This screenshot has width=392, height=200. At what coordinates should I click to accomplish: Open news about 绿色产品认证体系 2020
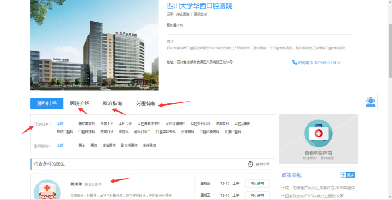click(320, 187)
